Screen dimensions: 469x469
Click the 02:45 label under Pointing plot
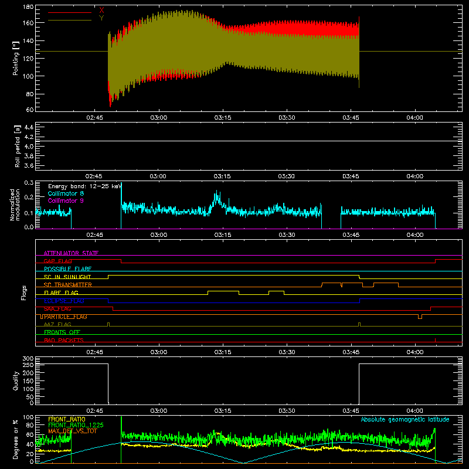click(x=94, y=118)
